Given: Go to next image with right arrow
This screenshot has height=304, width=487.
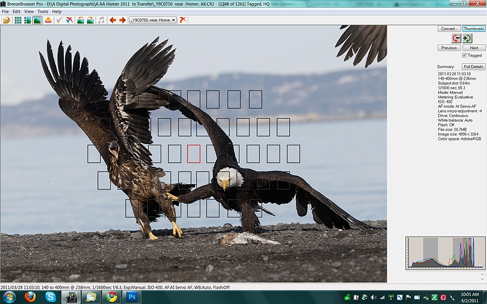Looking at the screenshot, I should tap(122, 20).
